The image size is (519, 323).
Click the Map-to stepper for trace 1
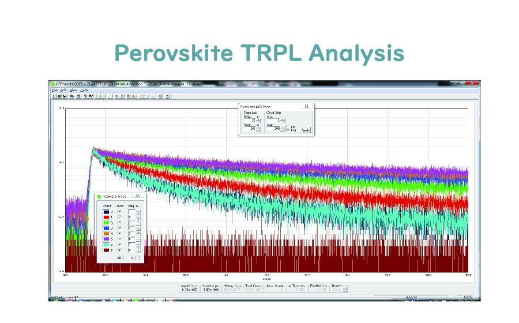138,217
